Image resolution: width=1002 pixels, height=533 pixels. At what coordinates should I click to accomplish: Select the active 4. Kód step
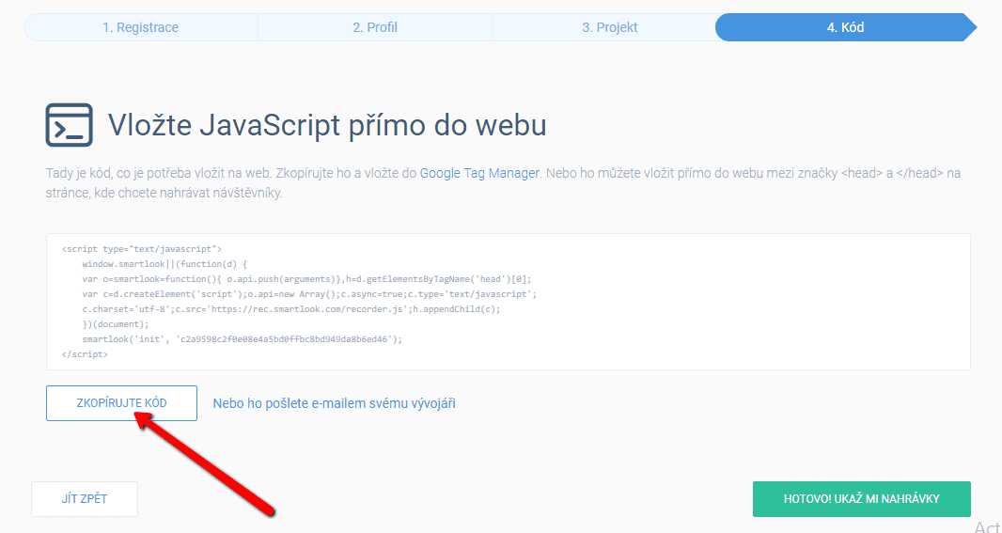point(845,27)
